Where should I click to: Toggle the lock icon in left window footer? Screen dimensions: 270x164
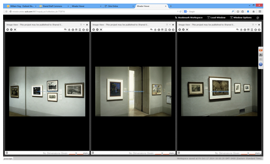click(x=7, y=153)
